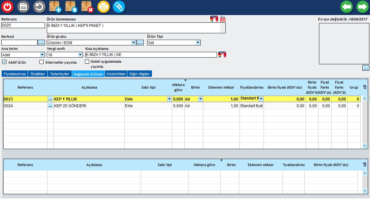Duplicate the product with the box copy icon
Screen dimensions: 370x199
[71, 7]
